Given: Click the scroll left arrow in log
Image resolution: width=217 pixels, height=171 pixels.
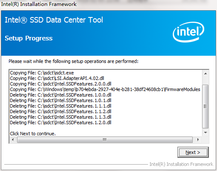Looking at the screenshot, I should pos(13,140).
